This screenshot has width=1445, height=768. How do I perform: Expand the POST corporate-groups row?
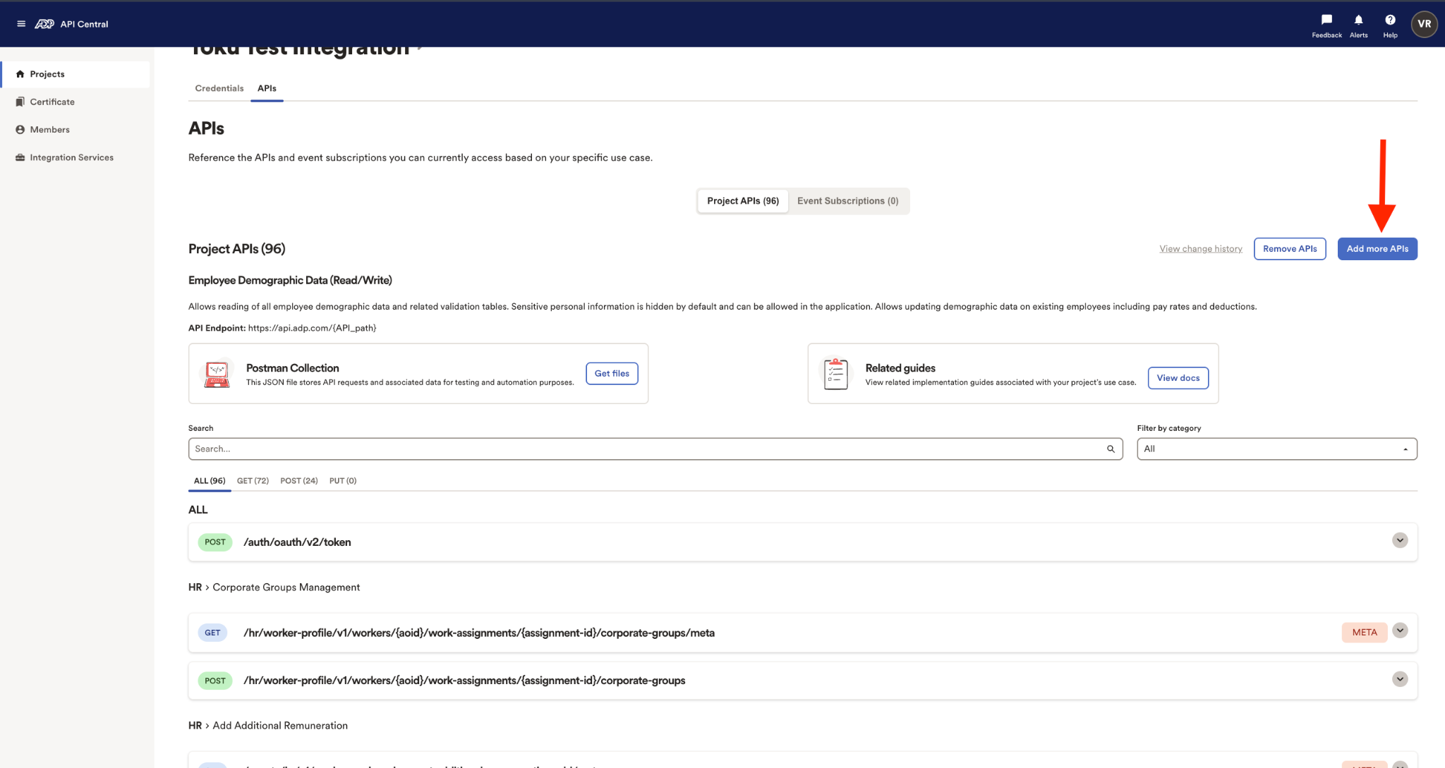pos(1400,679)
